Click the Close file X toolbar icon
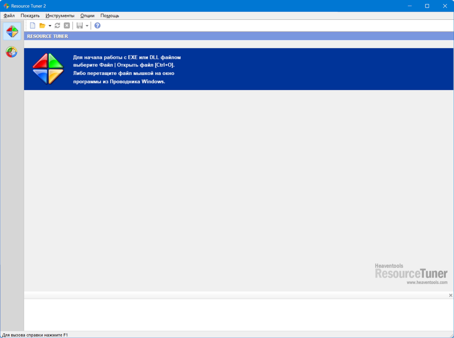Viewport: 454px width, 338px height. 67,25
